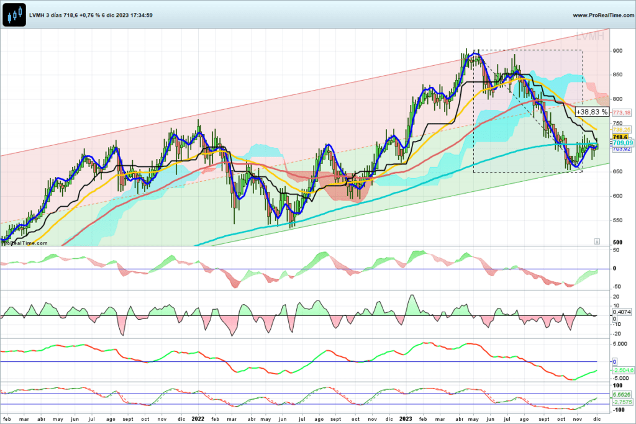
Task: Click the 0,4074 indicator value tag
Action: pos(621,312)
